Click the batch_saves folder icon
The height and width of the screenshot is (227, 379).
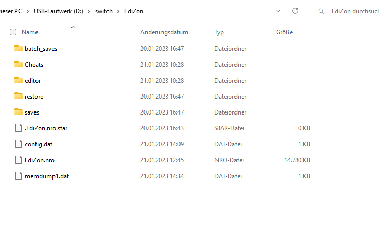click(19, 48)
